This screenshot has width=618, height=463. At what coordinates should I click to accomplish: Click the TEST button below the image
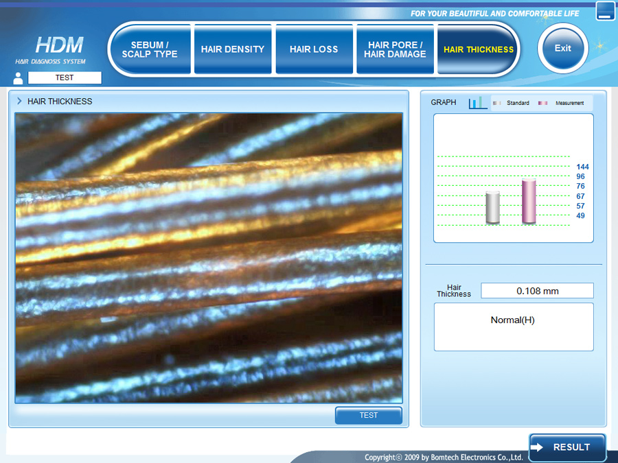369,416
